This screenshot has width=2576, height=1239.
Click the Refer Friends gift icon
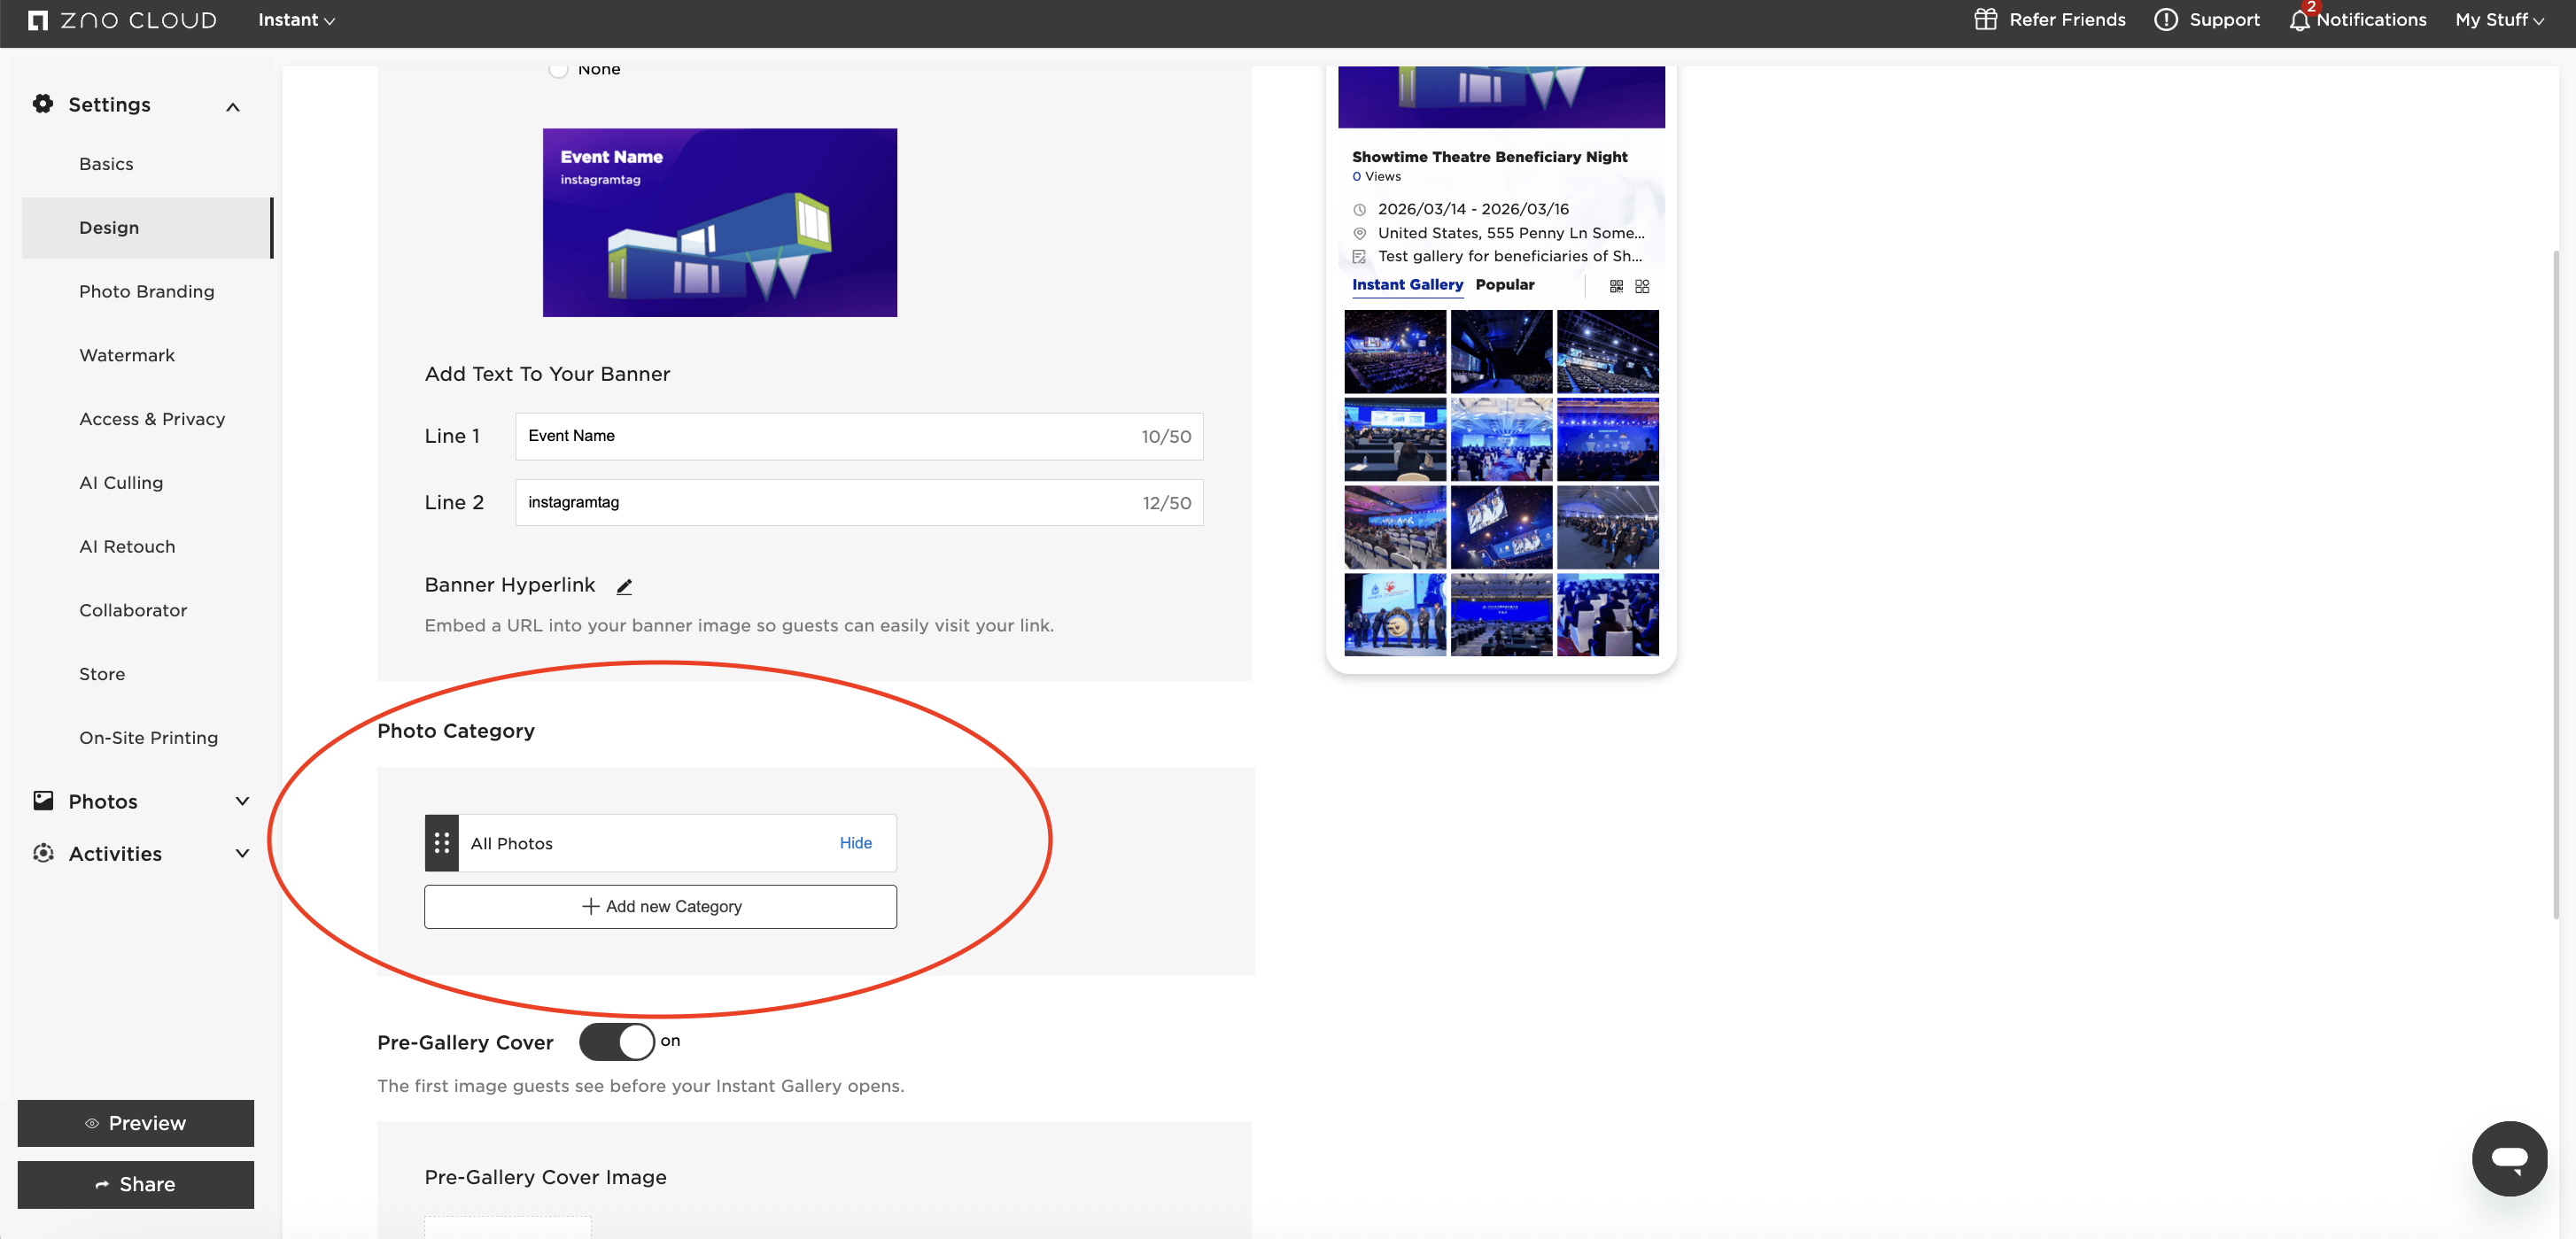(x=1985, y=20)
